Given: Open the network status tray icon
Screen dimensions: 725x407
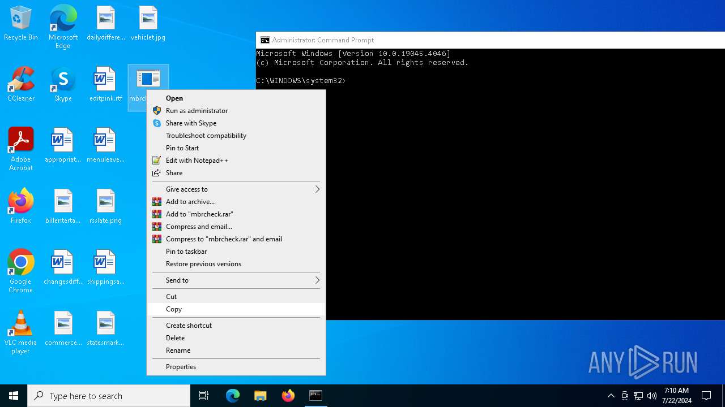Looking at the screenshot, I should point(638,396).
